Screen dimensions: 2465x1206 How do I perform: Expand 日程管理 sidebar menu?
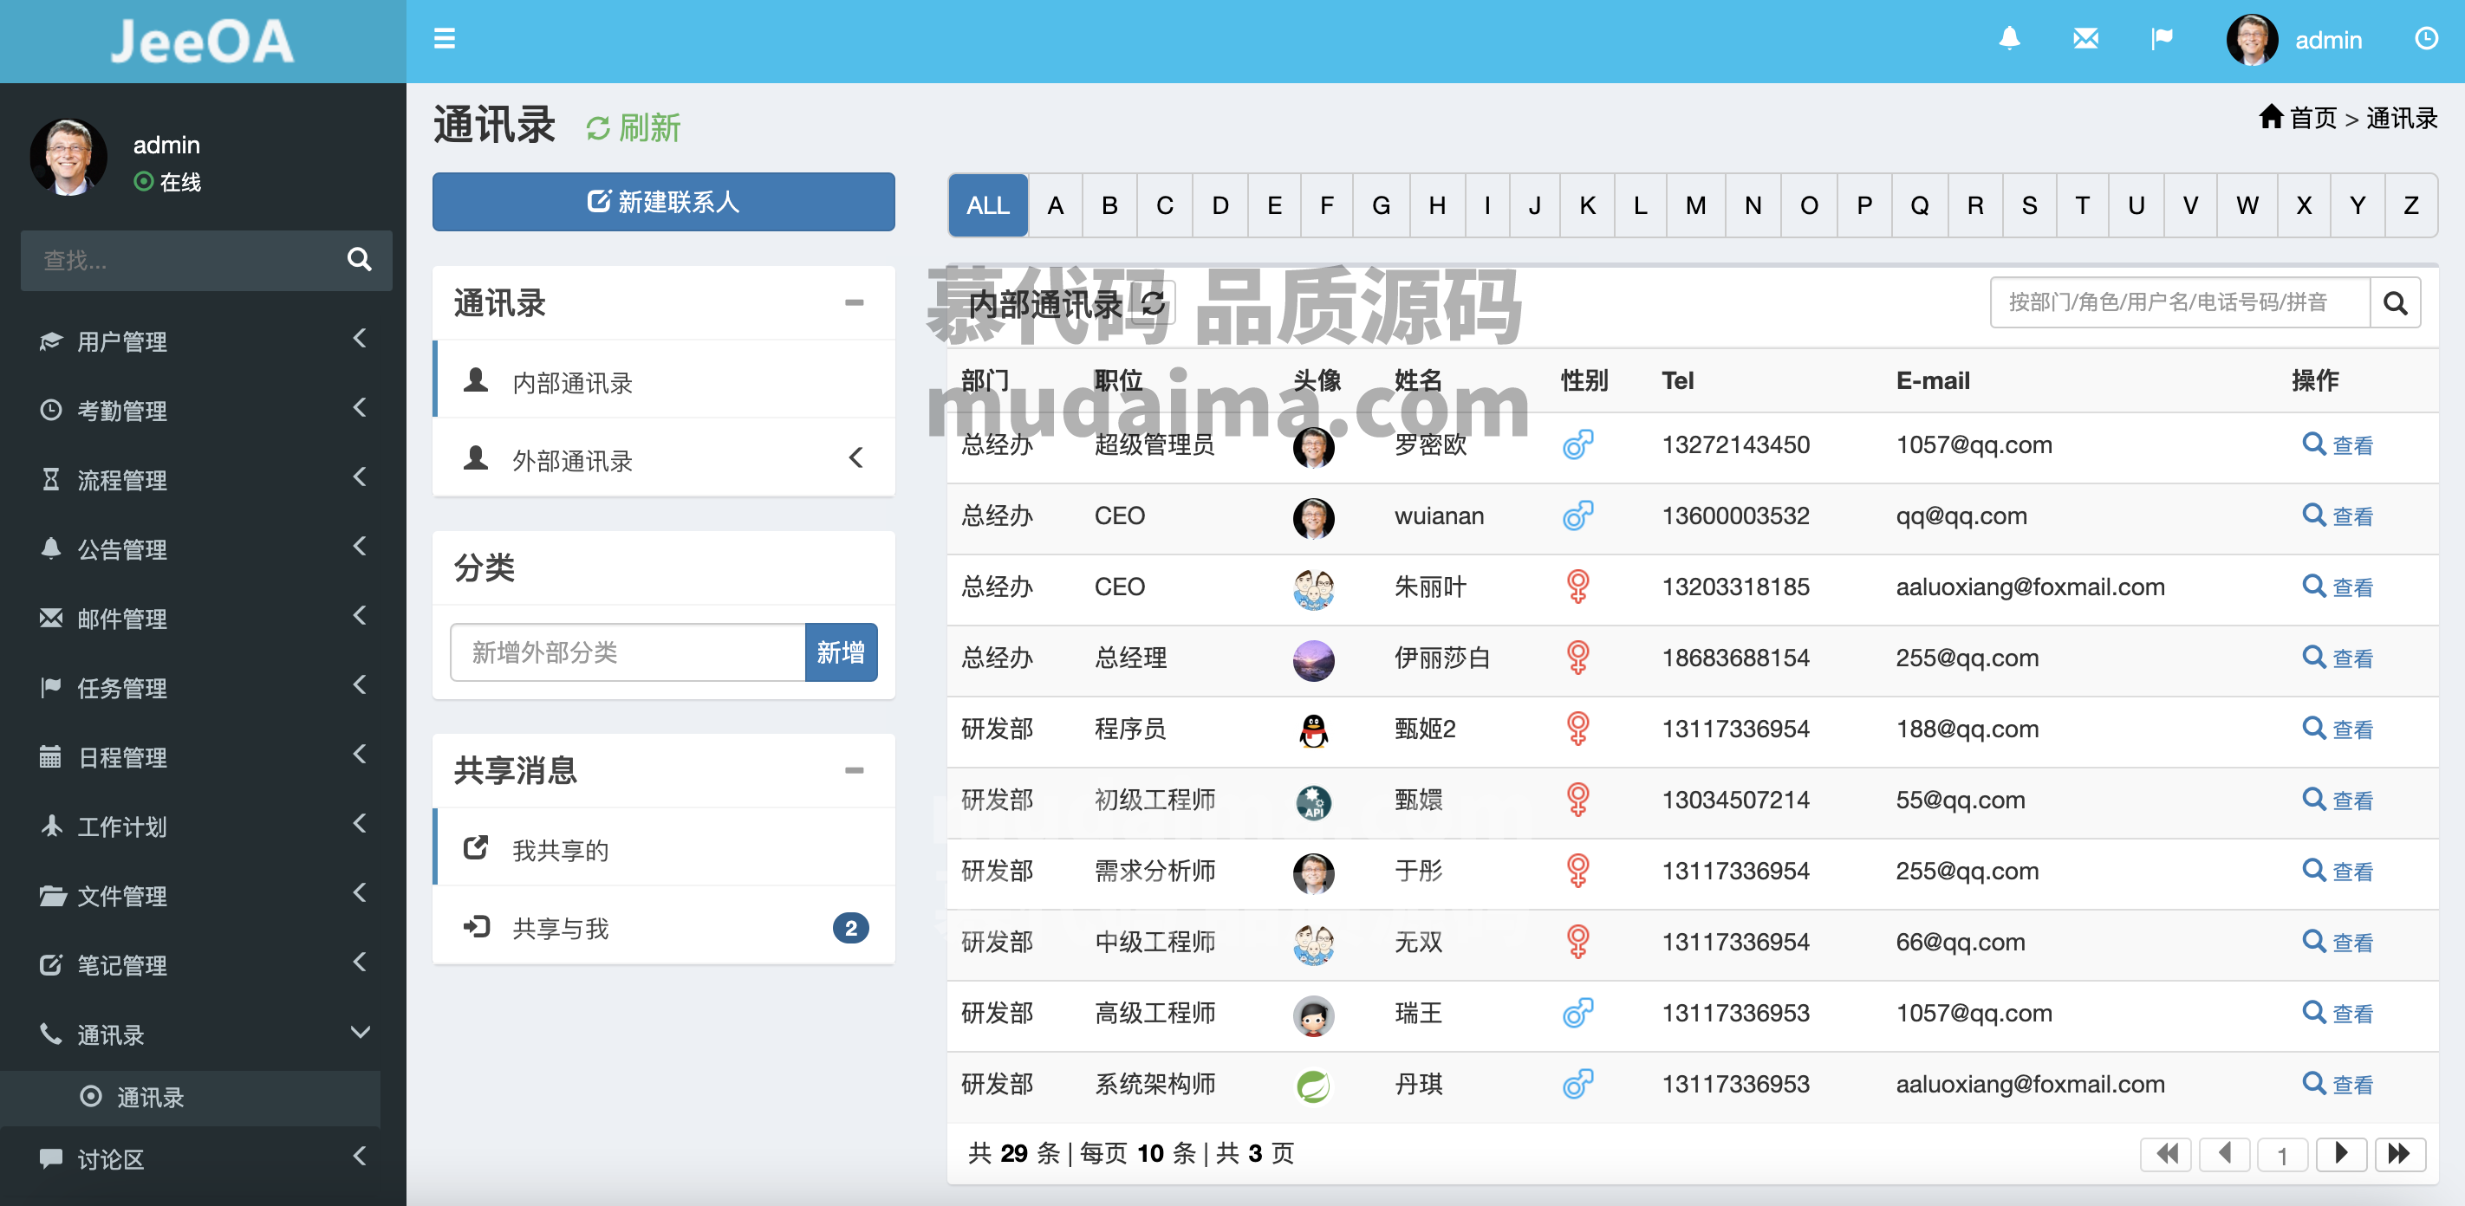[x=203, y=757]
